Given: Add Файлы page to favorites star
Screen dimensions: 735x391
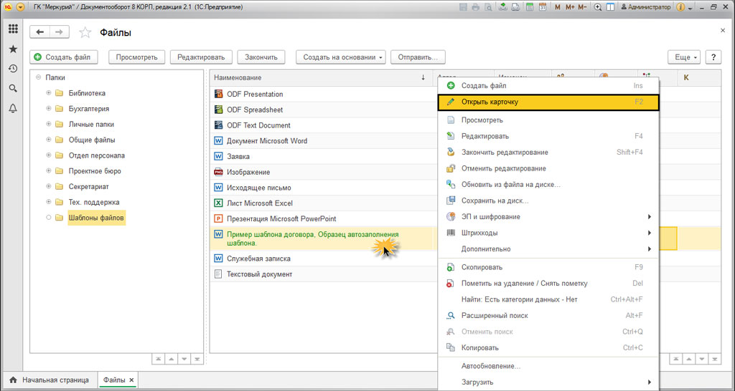Looking at the screenshot, I should click(85, 33).
